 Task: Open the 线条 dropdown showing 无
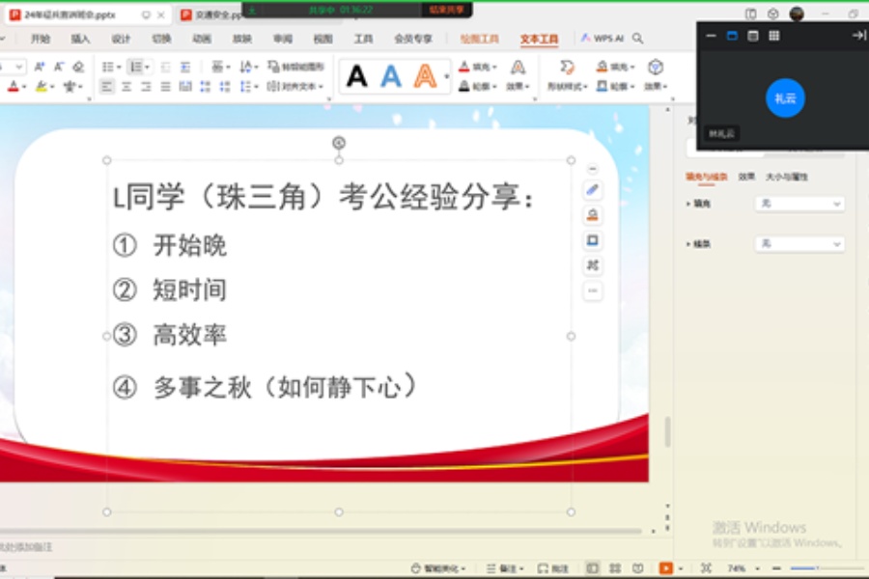click(799, 244)
